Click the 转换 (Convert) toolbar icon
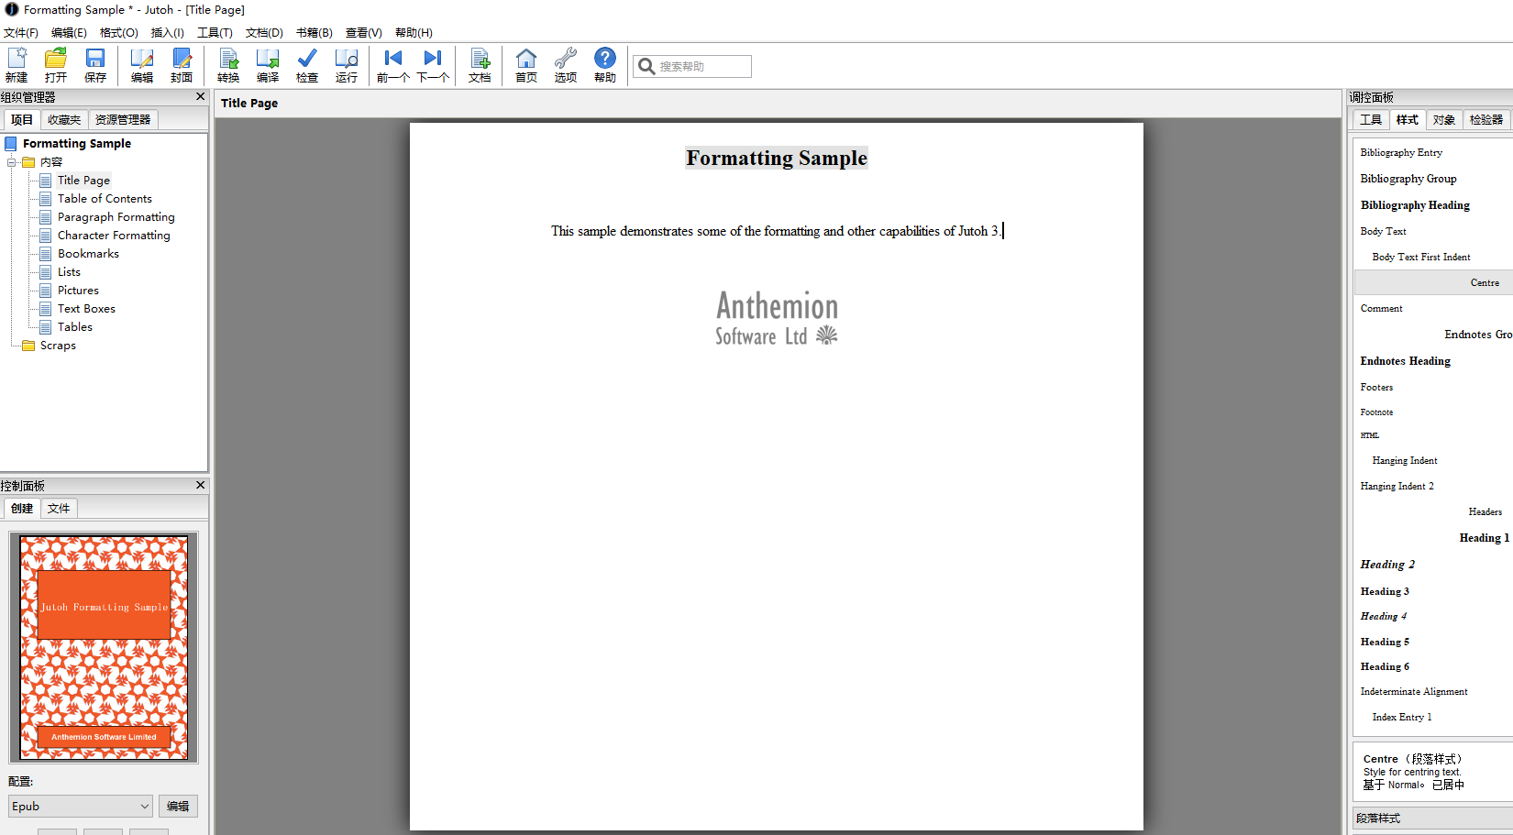Viewport: 1513px width, 835px height. (x=228, y=65)
